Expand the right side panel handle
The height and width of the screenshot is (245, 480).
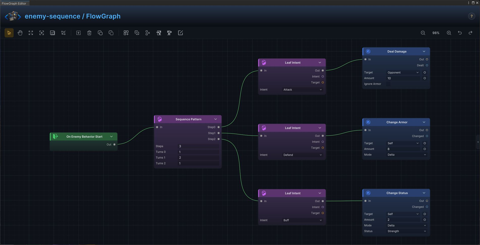pos(478,142)
